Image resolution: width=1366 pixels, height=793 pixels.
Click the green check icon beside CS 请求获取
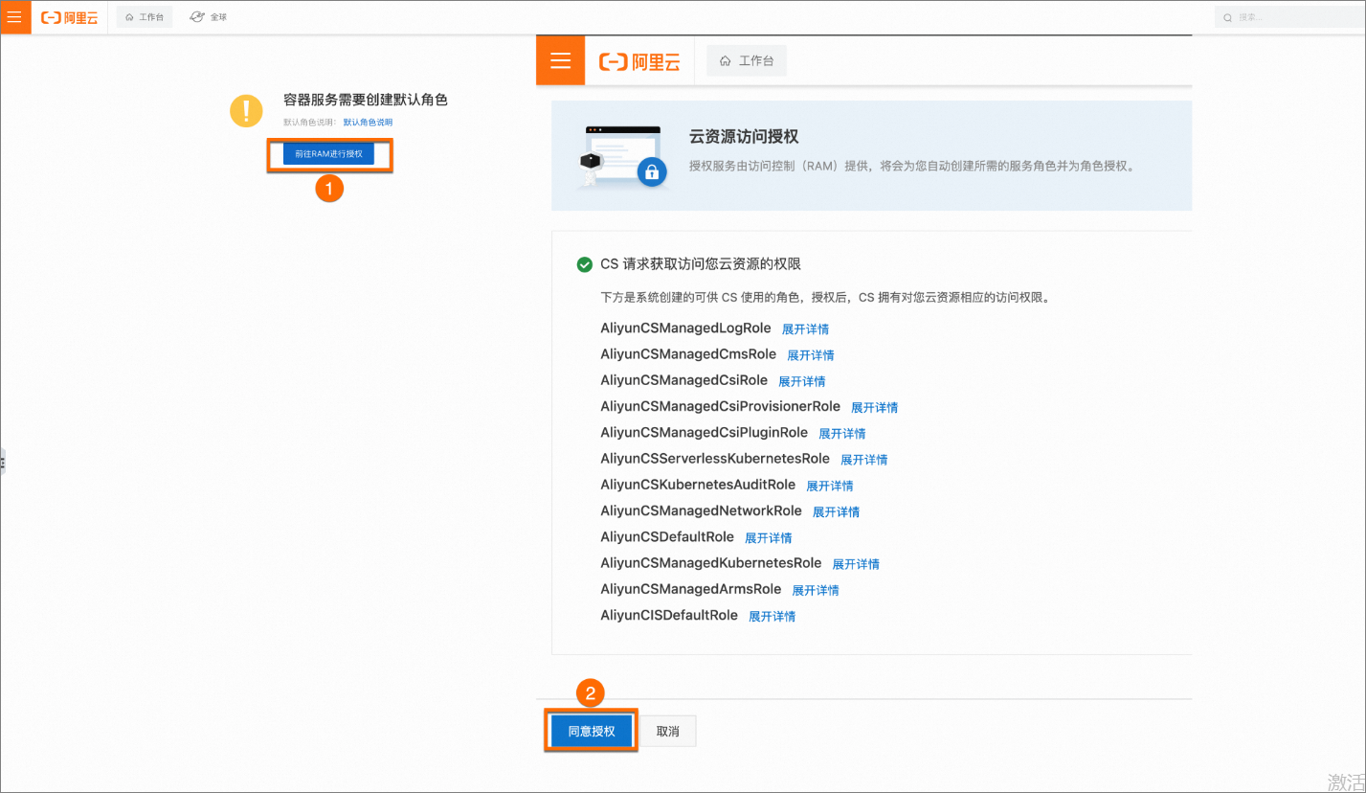pos(585,264)
